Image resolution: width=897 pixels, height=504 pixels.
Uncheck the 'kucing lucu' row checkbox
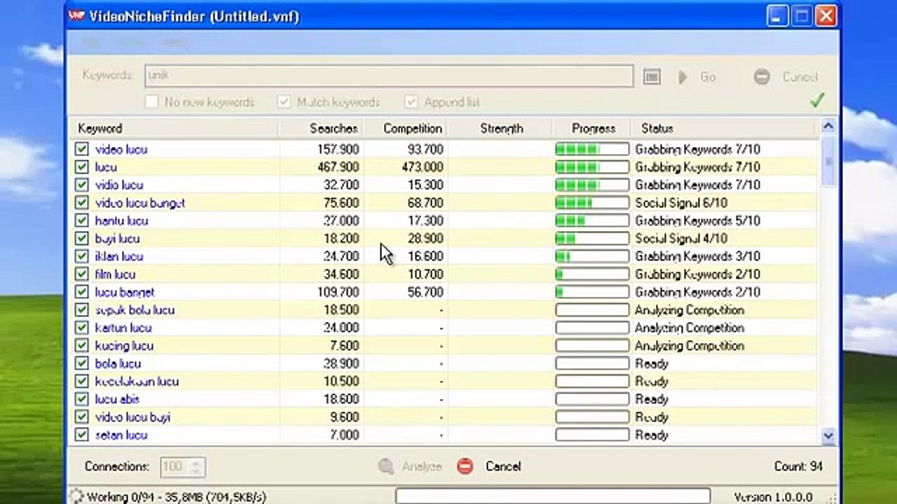point(82,345)
